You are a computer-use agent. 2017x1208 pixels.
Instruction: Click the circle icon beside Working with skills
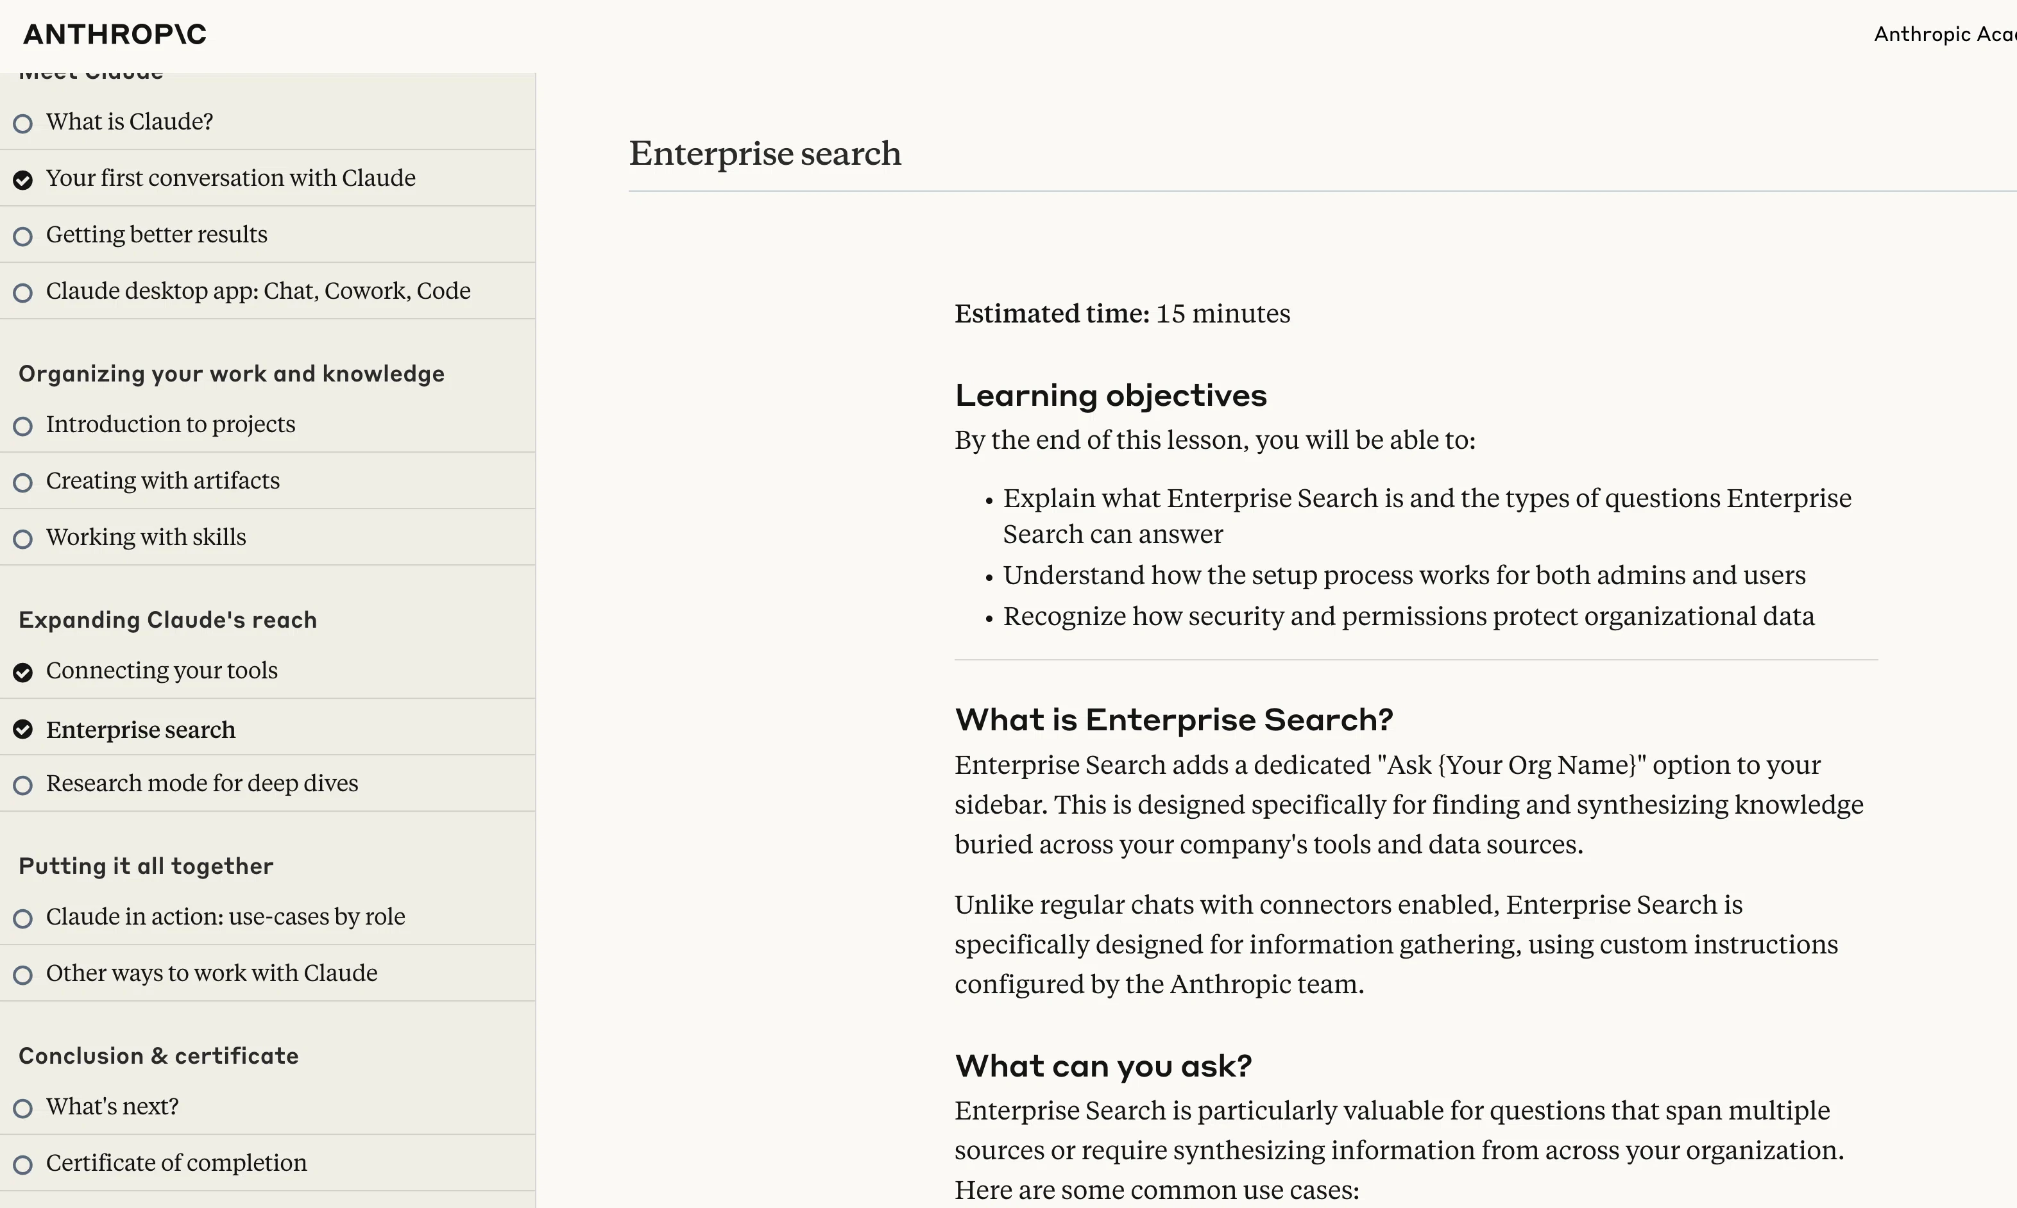[x=23, y=539]
